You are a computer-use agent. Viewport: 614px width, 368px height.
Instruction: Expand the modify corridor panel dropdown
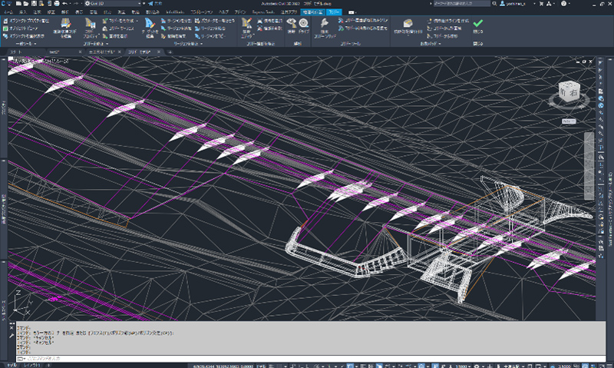(95, 44)
